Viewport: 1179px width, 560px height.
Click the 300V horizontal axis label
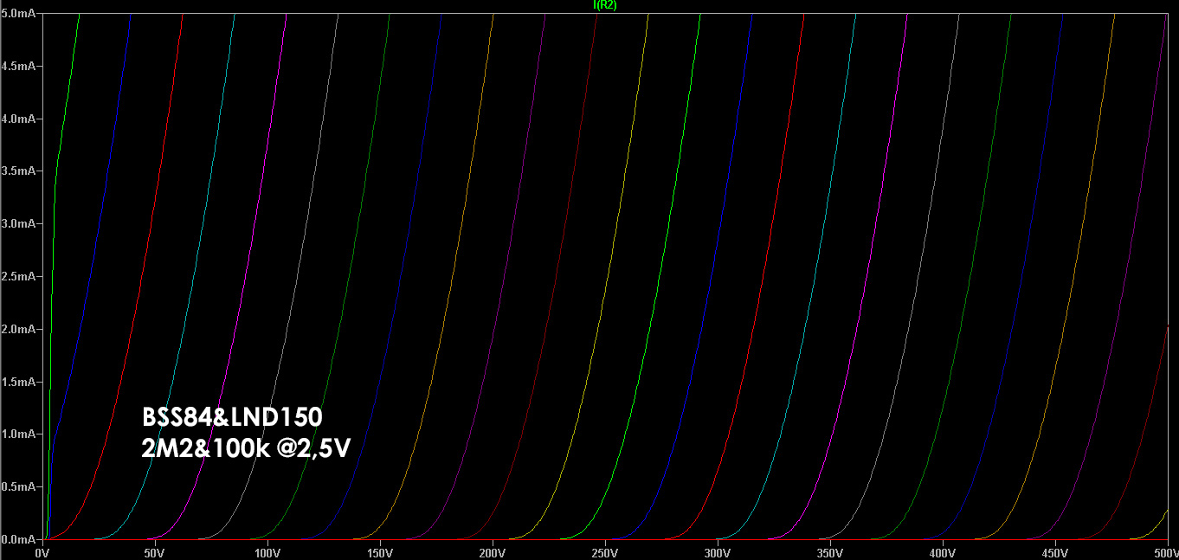pos(717,552)
